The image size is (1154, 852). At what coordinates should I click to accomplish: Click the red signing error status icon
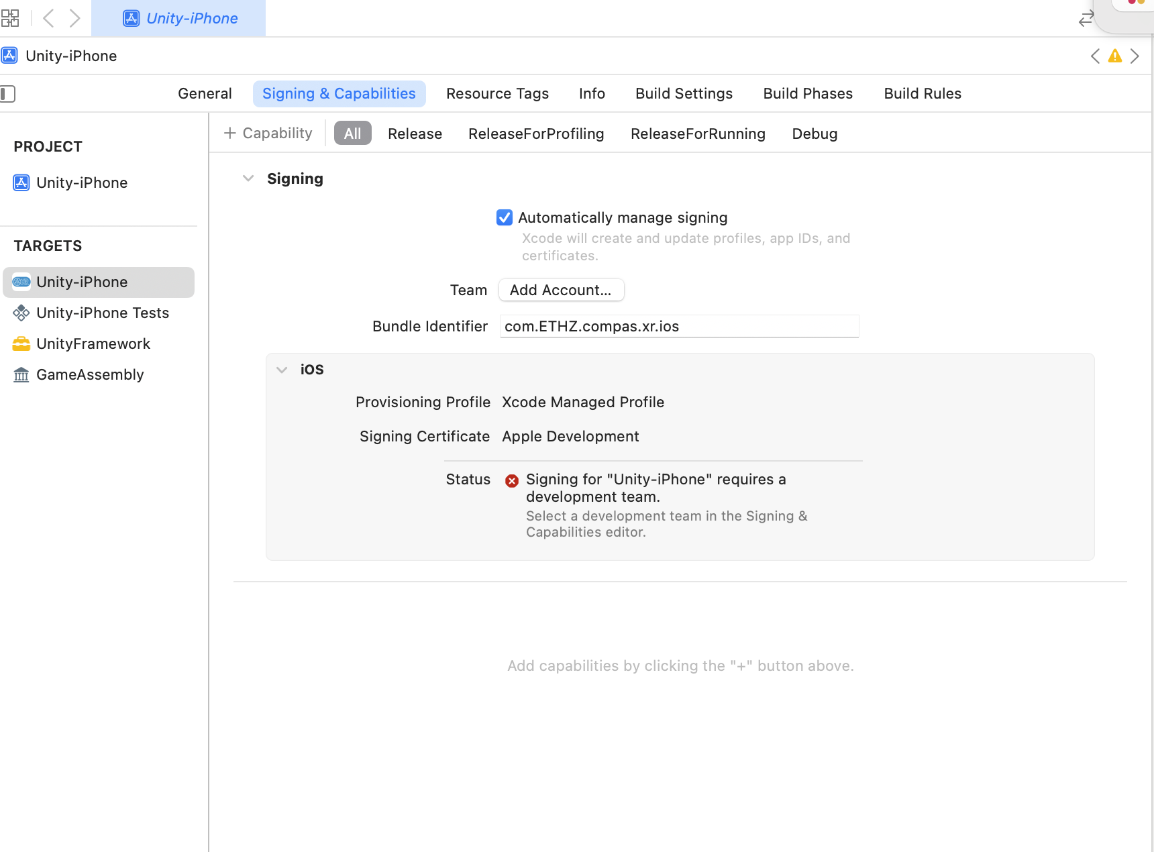pos(512,480)
